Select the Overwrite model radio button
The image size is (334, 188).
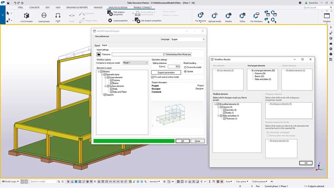click(x=185, y=67)
